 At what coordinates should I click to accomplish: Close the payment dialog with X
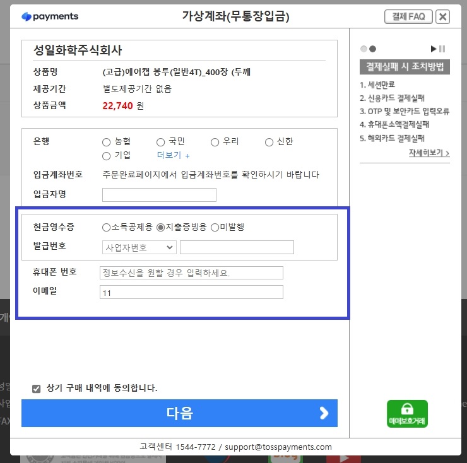point(442,16)
